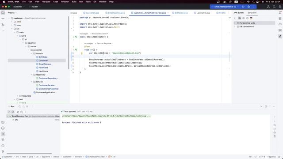This screenshot has height=159, width=283.
Task: Open the Navigate menu
Action: [46, 2]
